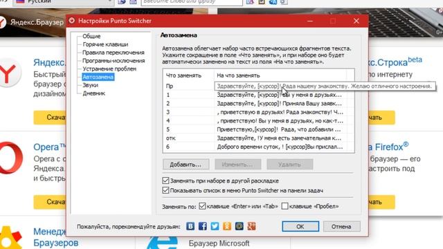Click the Punto Switcher title bar icon
Image resolution: width=443 pixels, height=249 pixels.
click(72, 21)
